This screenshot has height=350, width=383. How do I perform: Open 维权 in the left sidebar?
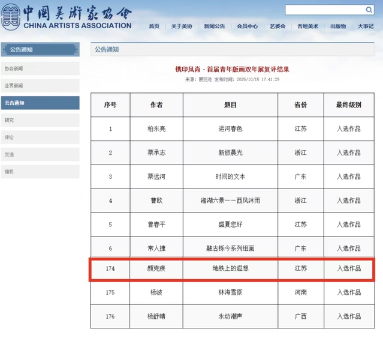tap(40, 172)
